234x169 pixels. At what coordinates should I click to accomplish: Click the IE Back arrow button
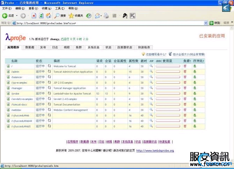(5, 16)
